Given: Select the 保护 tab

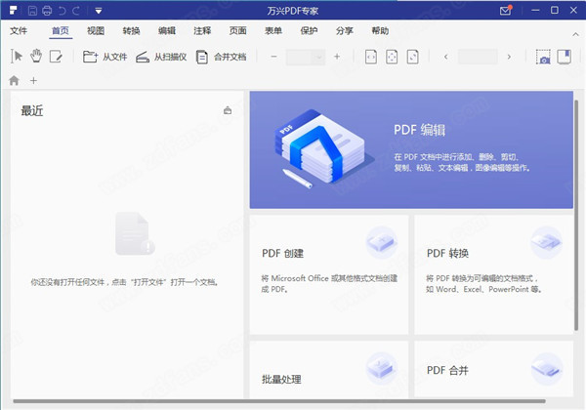Looking at the screenshot, I should 309,30.
